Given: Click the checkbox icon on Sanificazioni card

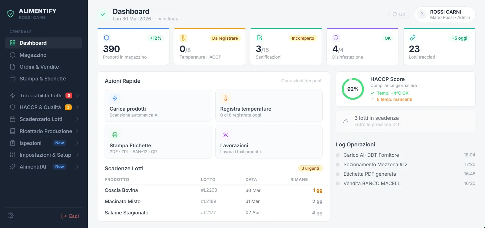Looking at the screenshot, I should (x=260, y=38).
